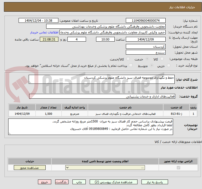
Task: Click the resize handle of شرح کلی نیاز box
Action: click(x=30, y=82)
